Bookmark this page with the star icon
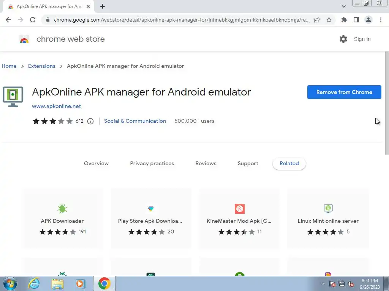Image resolution: width=389 pixels, height=291 pixels. tap(329, 20)
